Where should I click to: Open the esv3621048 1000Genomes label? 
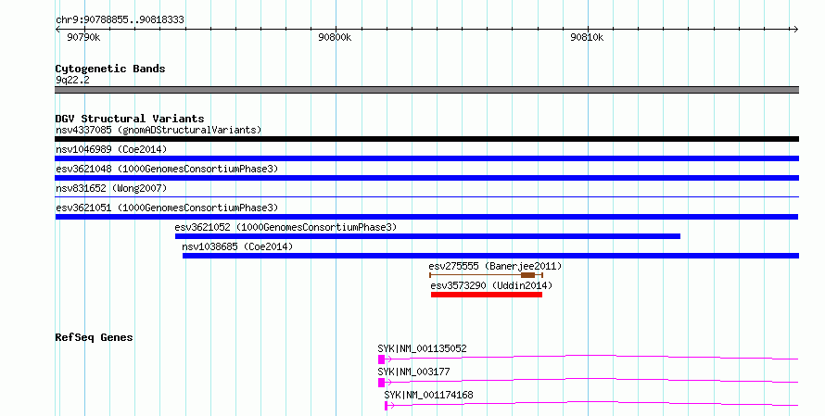167,169
